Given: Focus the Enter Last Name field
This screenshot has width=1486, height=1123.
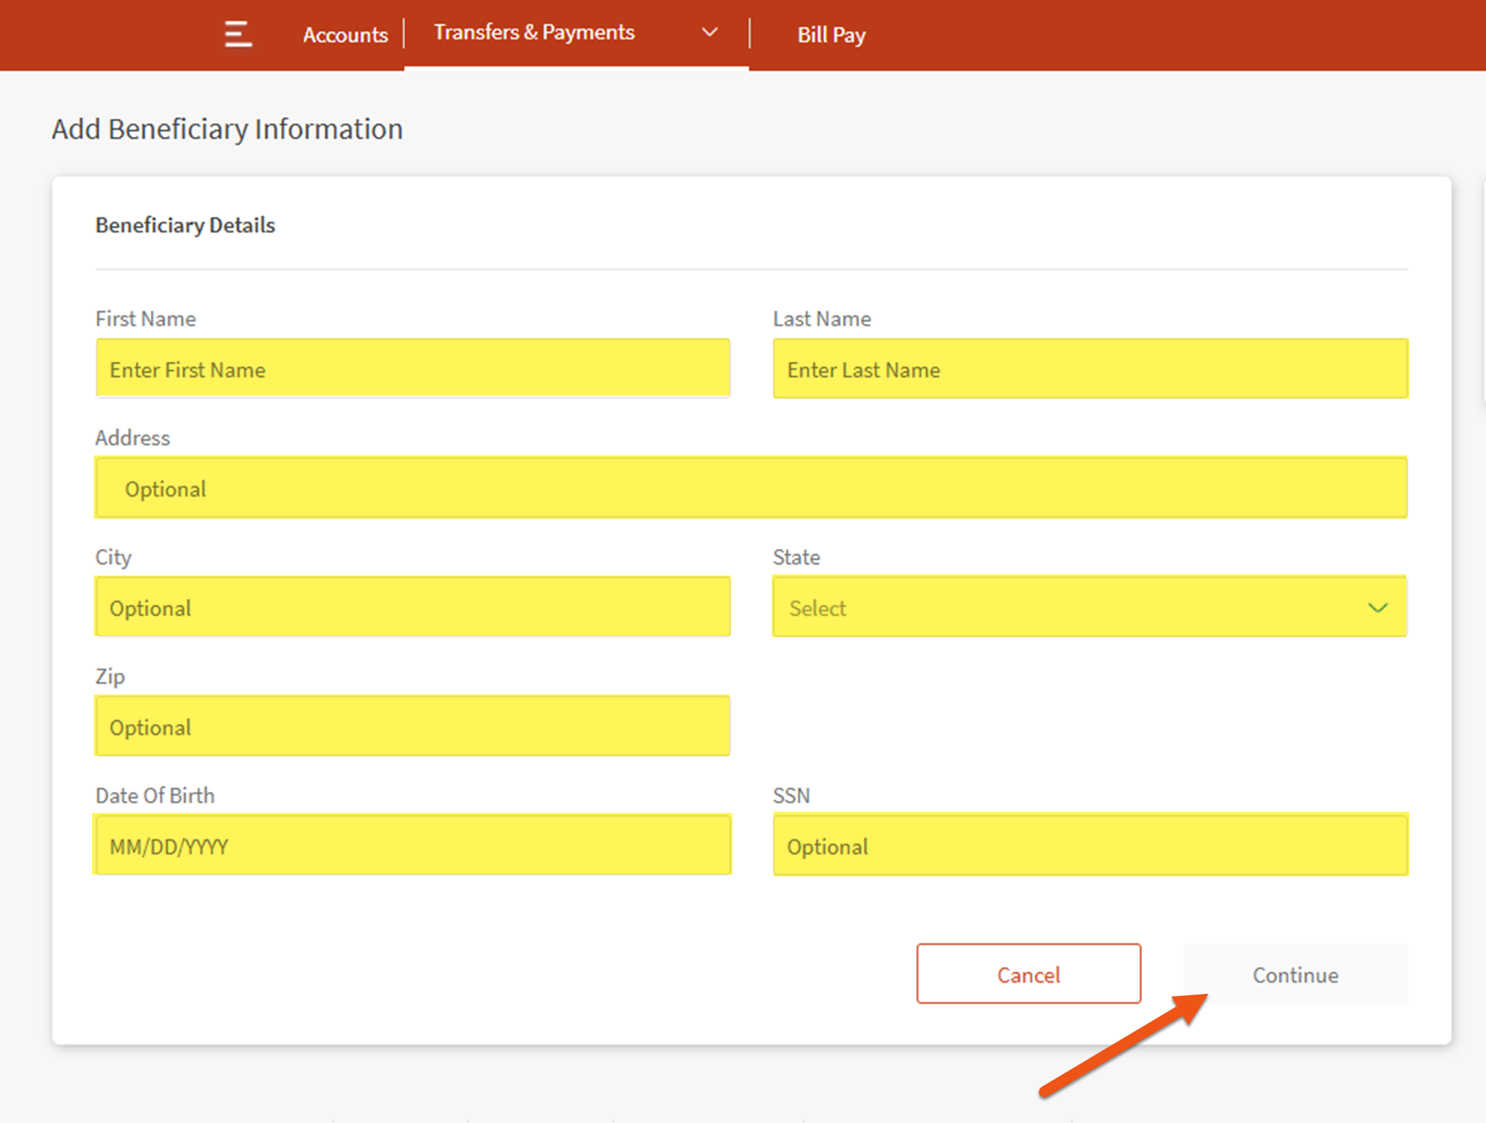Looking at the screenshot, I should [x=1090, y=368].
